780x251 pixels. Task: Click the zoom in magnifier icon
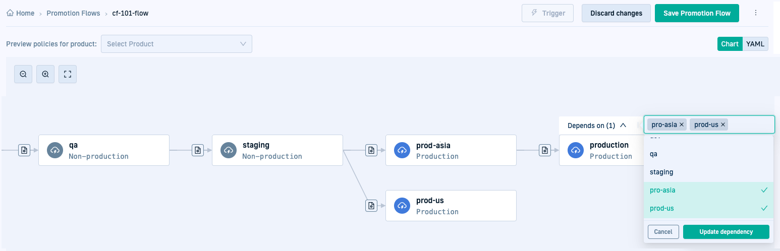pos(45,74)
